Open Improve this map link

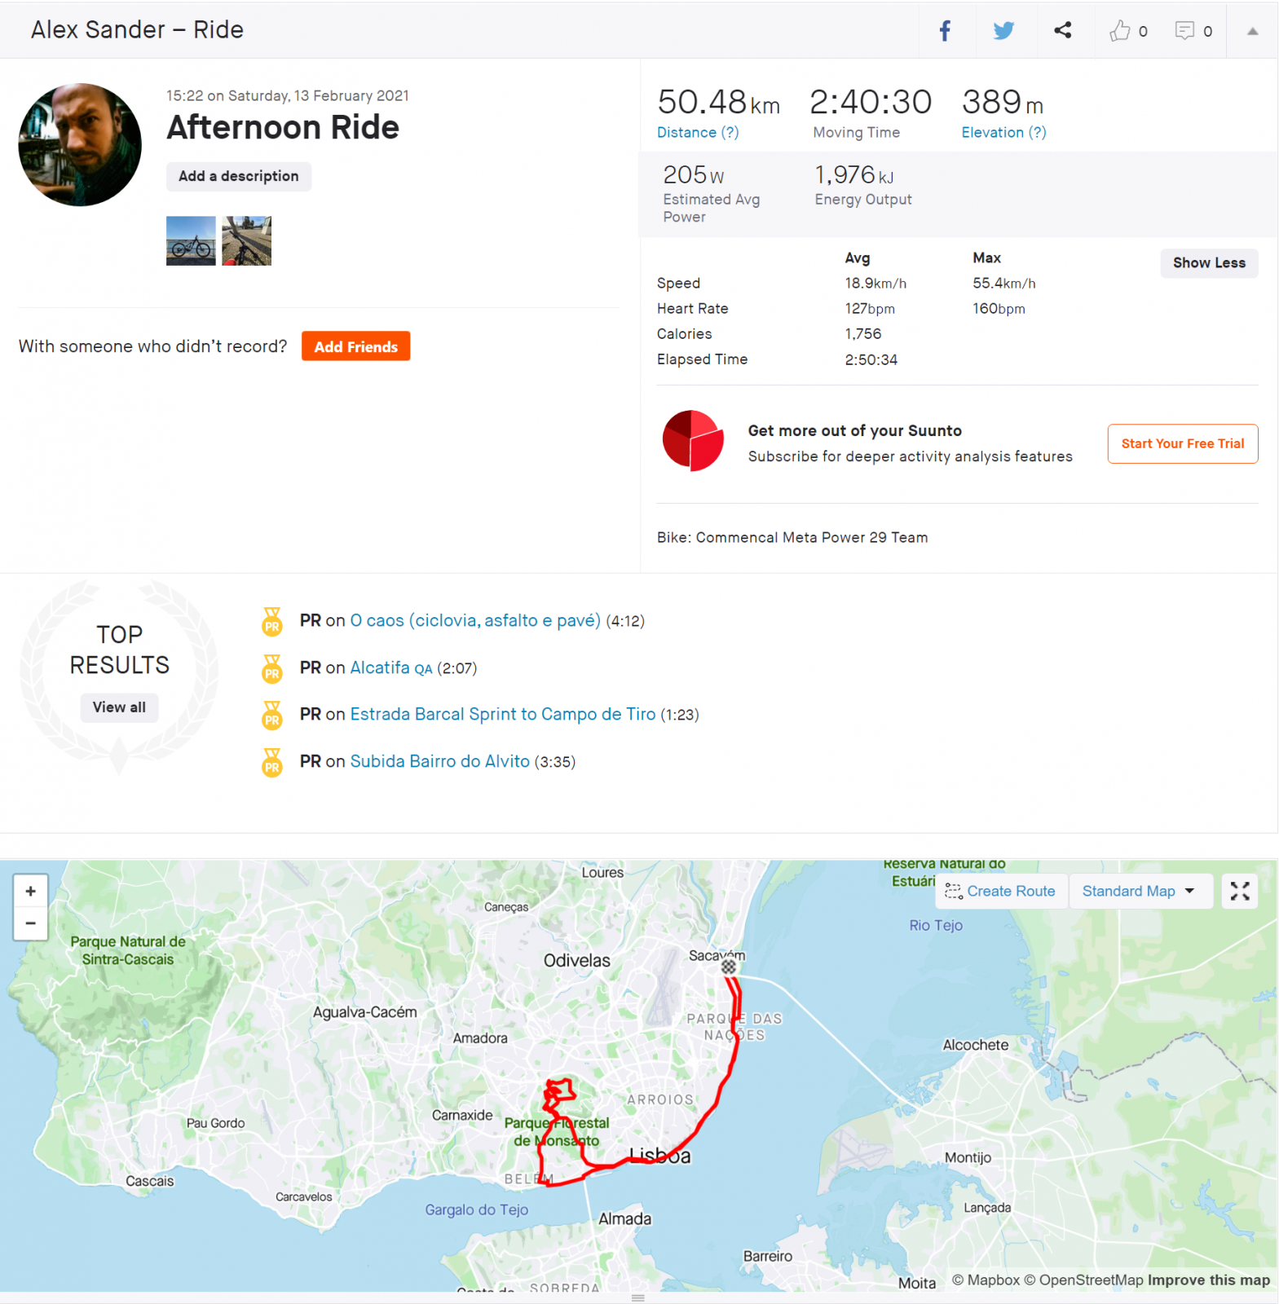tap(1208, 1280)
